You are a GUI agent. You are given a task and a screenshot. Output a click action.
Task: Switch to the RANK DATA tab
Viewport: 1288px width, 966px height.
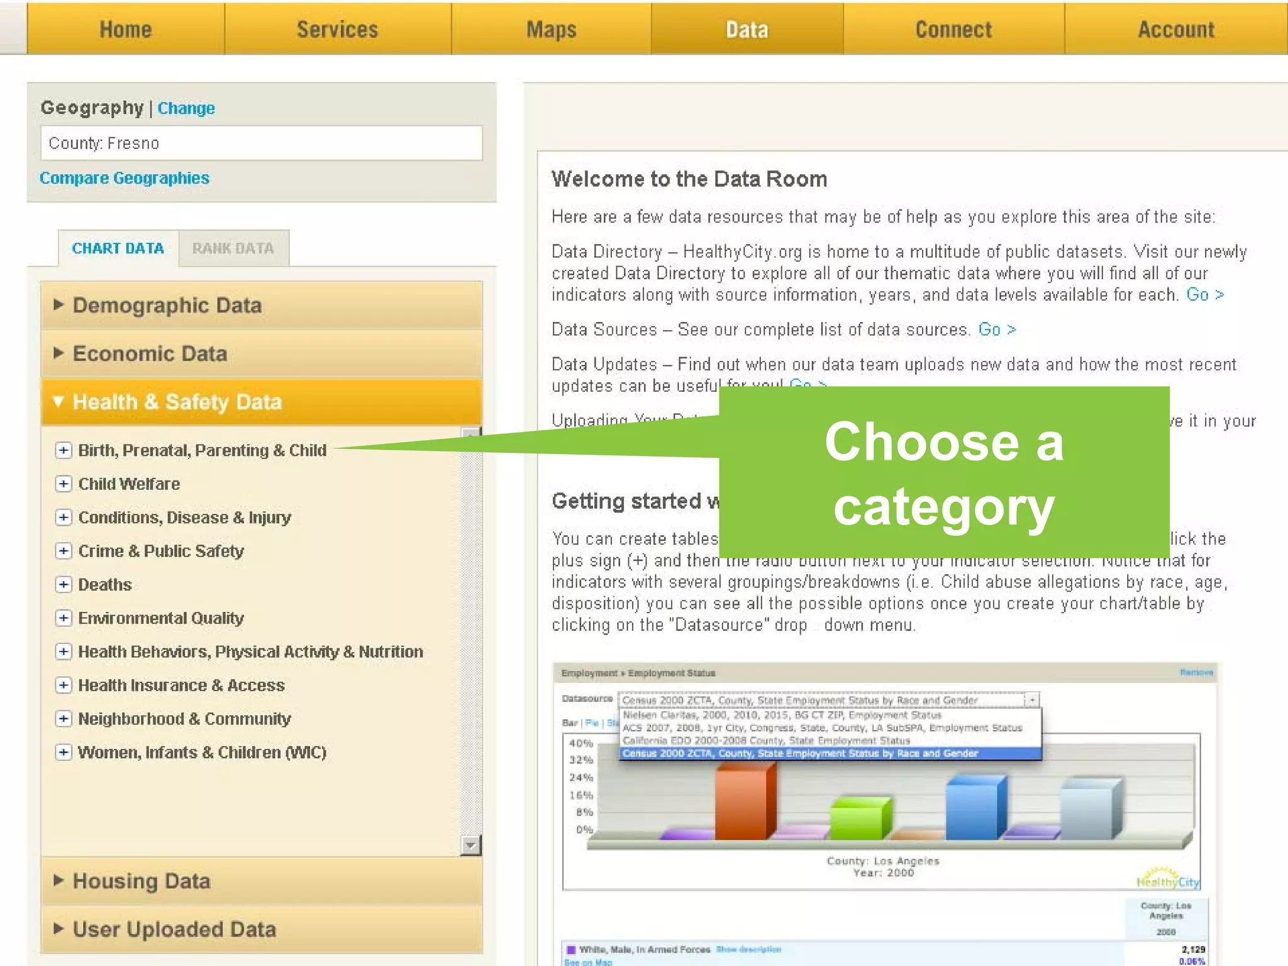tap(233, 248)
